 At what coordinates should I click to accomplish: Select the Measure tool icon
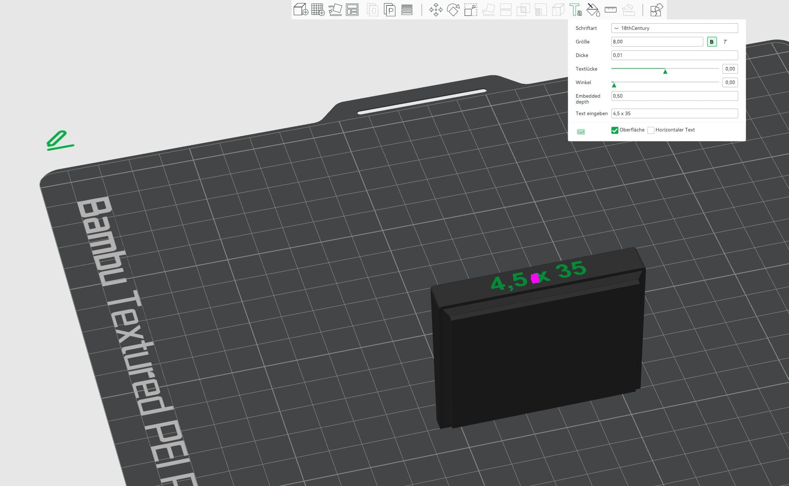click(610, 10)
